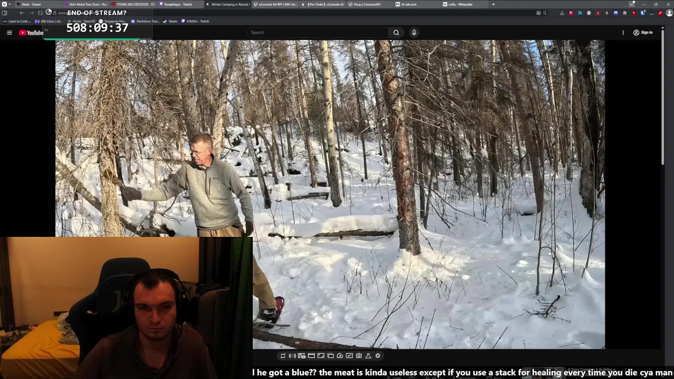Click the clapperboard icon in player toolbar

(311, 356)
